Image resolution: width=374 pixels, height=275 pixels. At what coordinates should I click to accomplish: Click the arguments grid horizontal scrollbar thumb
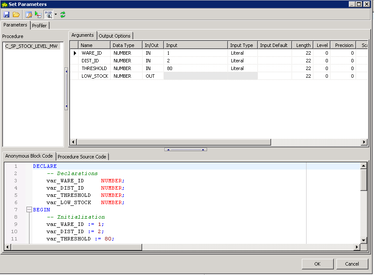pos(173,142)
